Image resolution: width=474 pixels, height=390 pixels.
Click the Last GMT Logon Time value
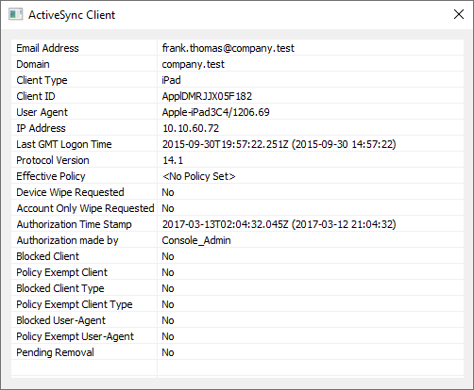coord(279,144)
